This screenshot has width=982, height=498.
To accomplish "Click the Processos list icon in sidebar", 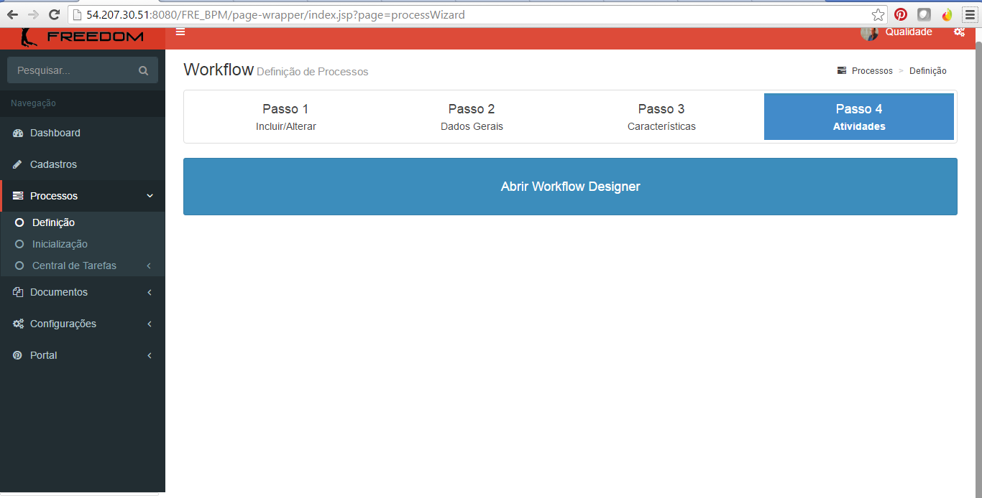I will pyautogui.click(x=18, y=196).
